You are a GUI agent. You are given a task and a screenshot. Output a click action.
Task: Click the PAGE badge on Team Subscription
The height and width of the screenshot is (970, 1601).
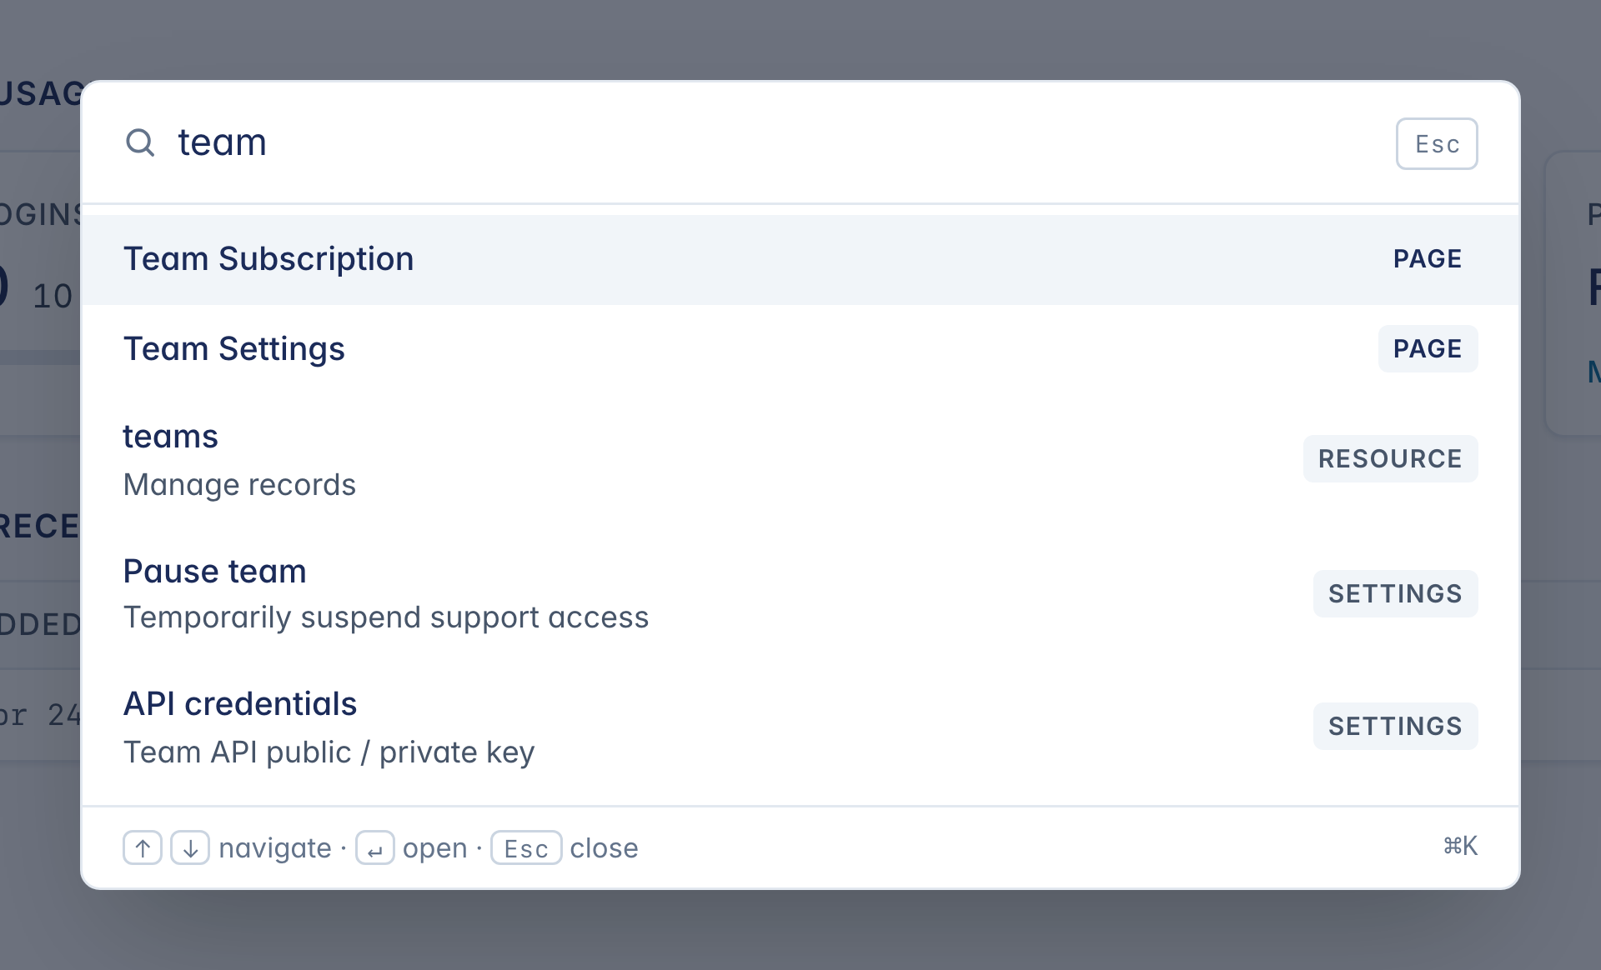click(x=1428, y=259)
